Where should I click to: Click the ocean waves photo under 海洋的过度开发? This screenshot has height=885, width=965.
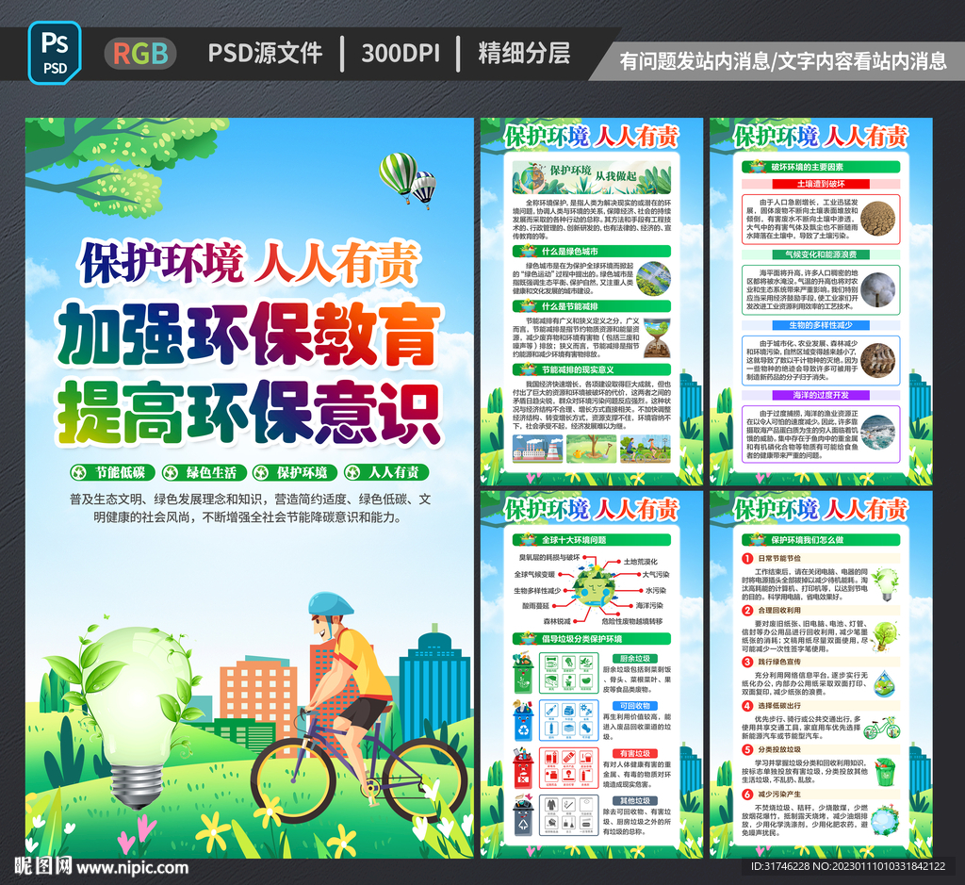click(877, 433)
